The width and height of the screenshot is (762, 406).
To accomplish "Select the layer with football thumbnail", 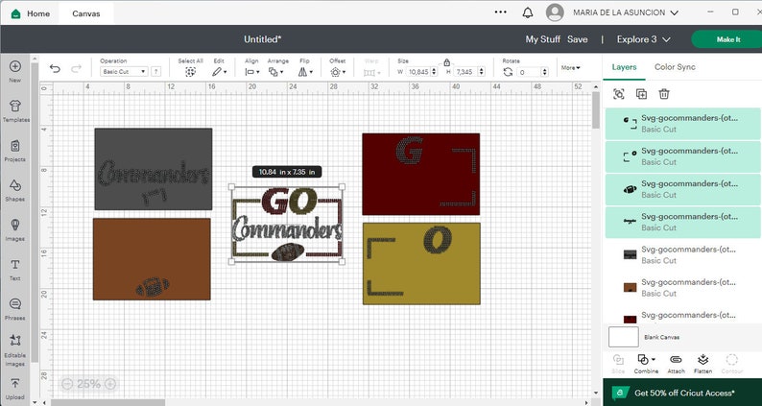I will click(x=682, y=189).
